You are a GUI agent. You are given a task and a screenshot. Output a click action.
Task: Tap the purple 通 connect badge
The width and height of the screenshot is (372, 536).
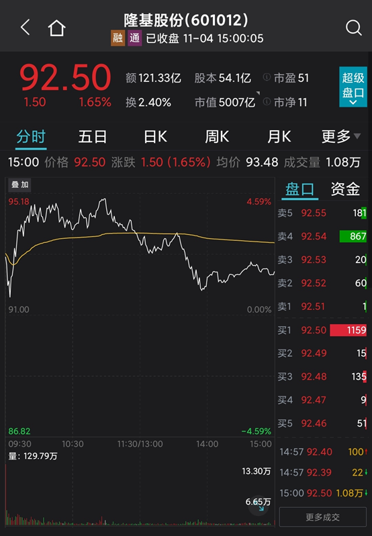tap(135, 38)
